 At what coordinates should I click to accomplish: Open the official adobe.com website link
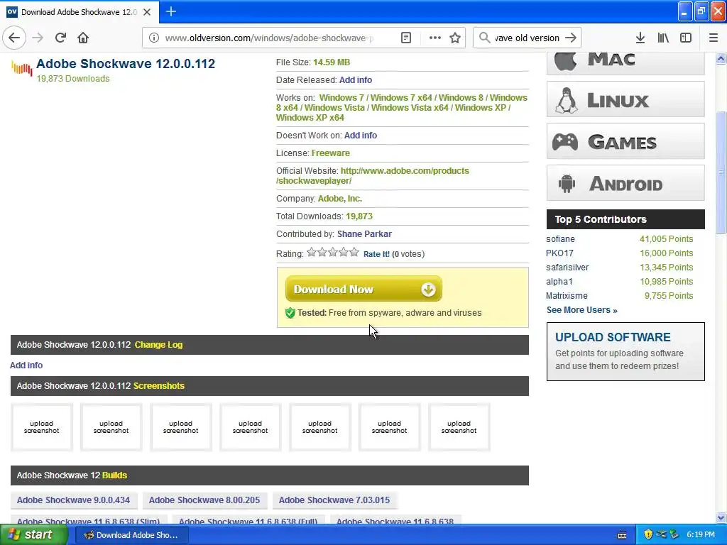[x=373, y=176]
